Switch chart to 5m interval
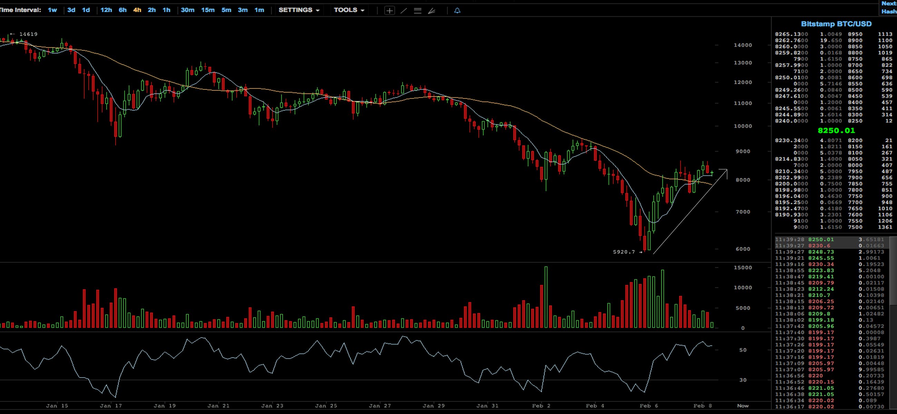 tap(226, 10)
